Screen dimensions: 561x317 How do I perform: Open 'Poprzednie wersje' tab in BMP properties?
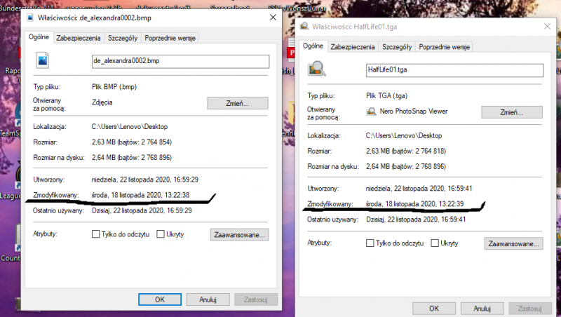tap(172, 39)
